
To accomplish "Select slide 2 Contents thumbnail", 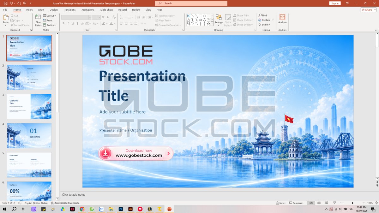I will pyautogui.click(x=29, y=77).
